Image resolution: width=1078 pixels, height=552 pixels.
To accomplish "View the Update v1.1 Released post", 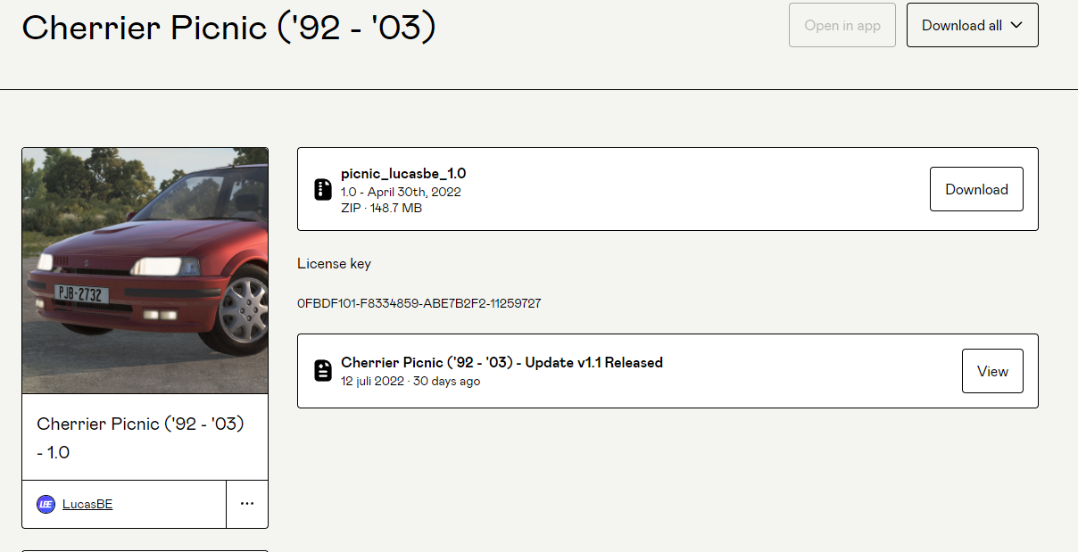I will [x=992, y=371].
